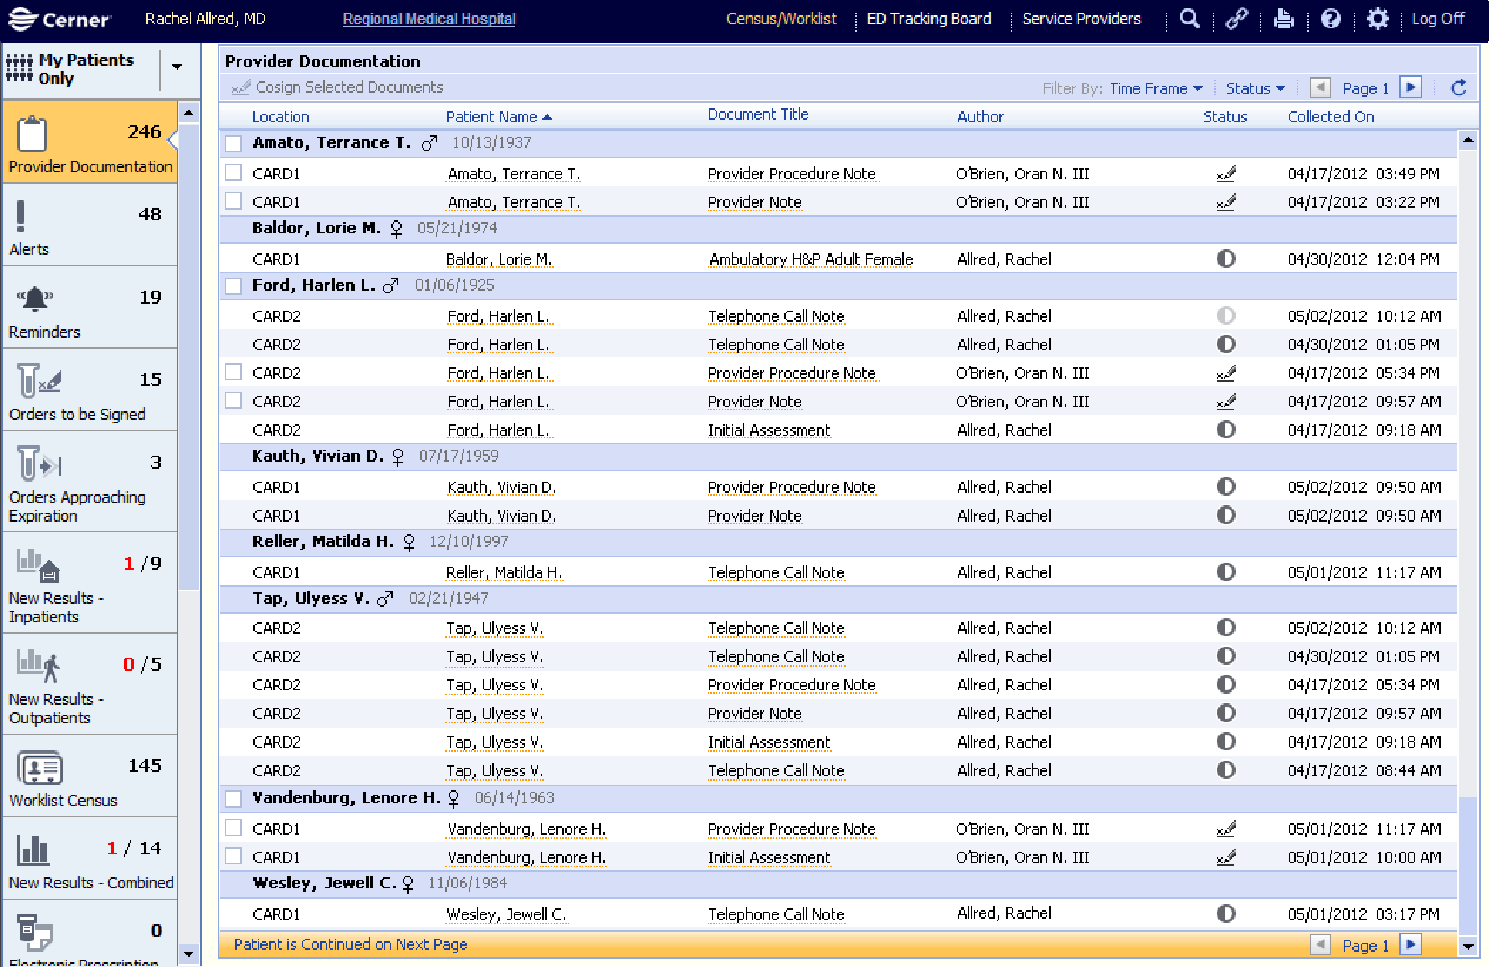Open ED Tracking Board menu item
This screenshot has height=967, width=1489.
pos(928,19)
